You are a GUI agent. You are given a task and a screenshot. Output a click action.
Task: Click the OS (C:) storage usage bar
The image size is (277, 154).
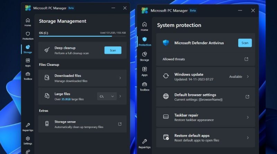[x=82, y=36]
